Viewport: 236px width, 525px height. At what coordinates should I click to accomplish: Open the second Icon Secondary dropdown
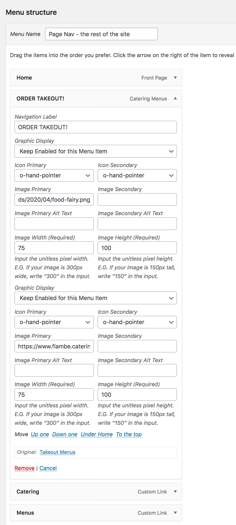click(137, 322)
